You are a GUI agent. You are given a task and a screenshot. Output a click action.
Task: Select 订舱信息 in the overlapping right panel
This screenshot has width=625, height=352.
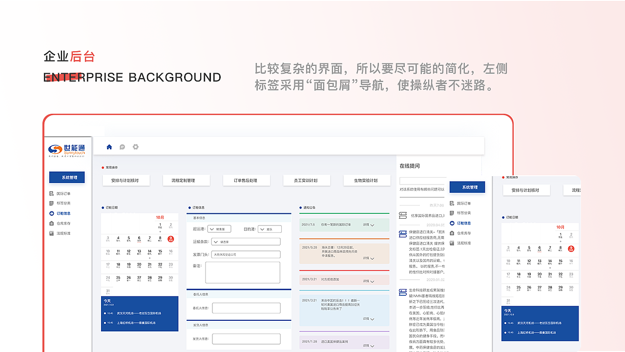coord(460,223)
